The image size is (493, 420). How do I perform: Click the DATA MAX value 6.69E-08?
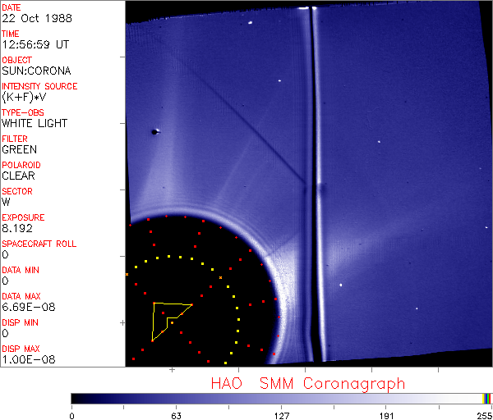pyautogui.click(x=29, y=307)
